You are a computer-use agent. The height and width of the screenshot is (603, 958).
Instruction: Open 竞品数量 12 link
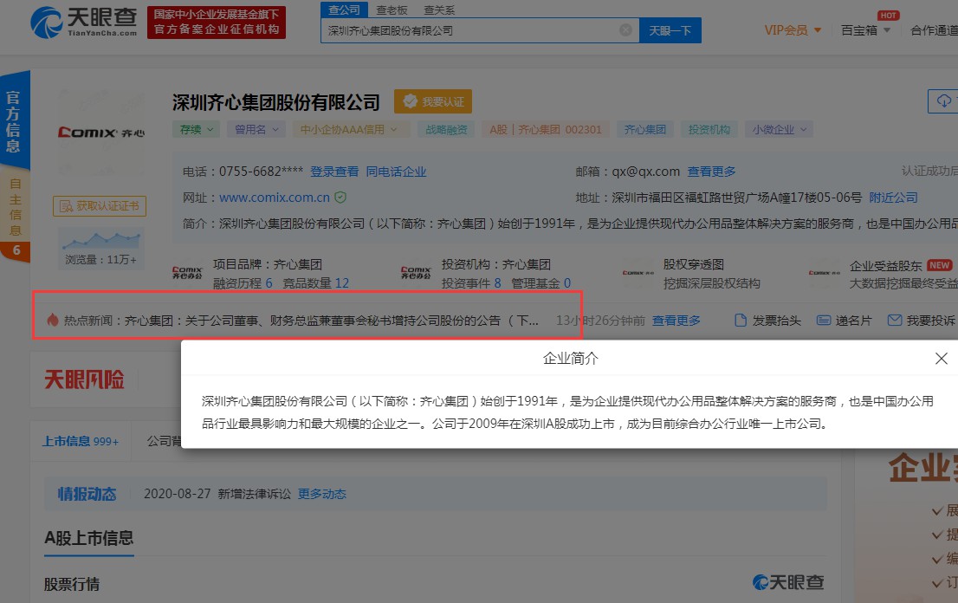pos(315,283)
